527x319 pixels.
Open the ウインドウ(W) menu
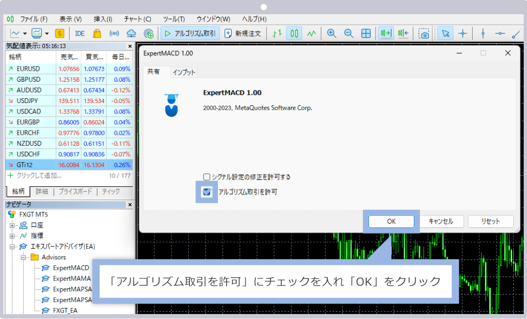coord(214,19)
